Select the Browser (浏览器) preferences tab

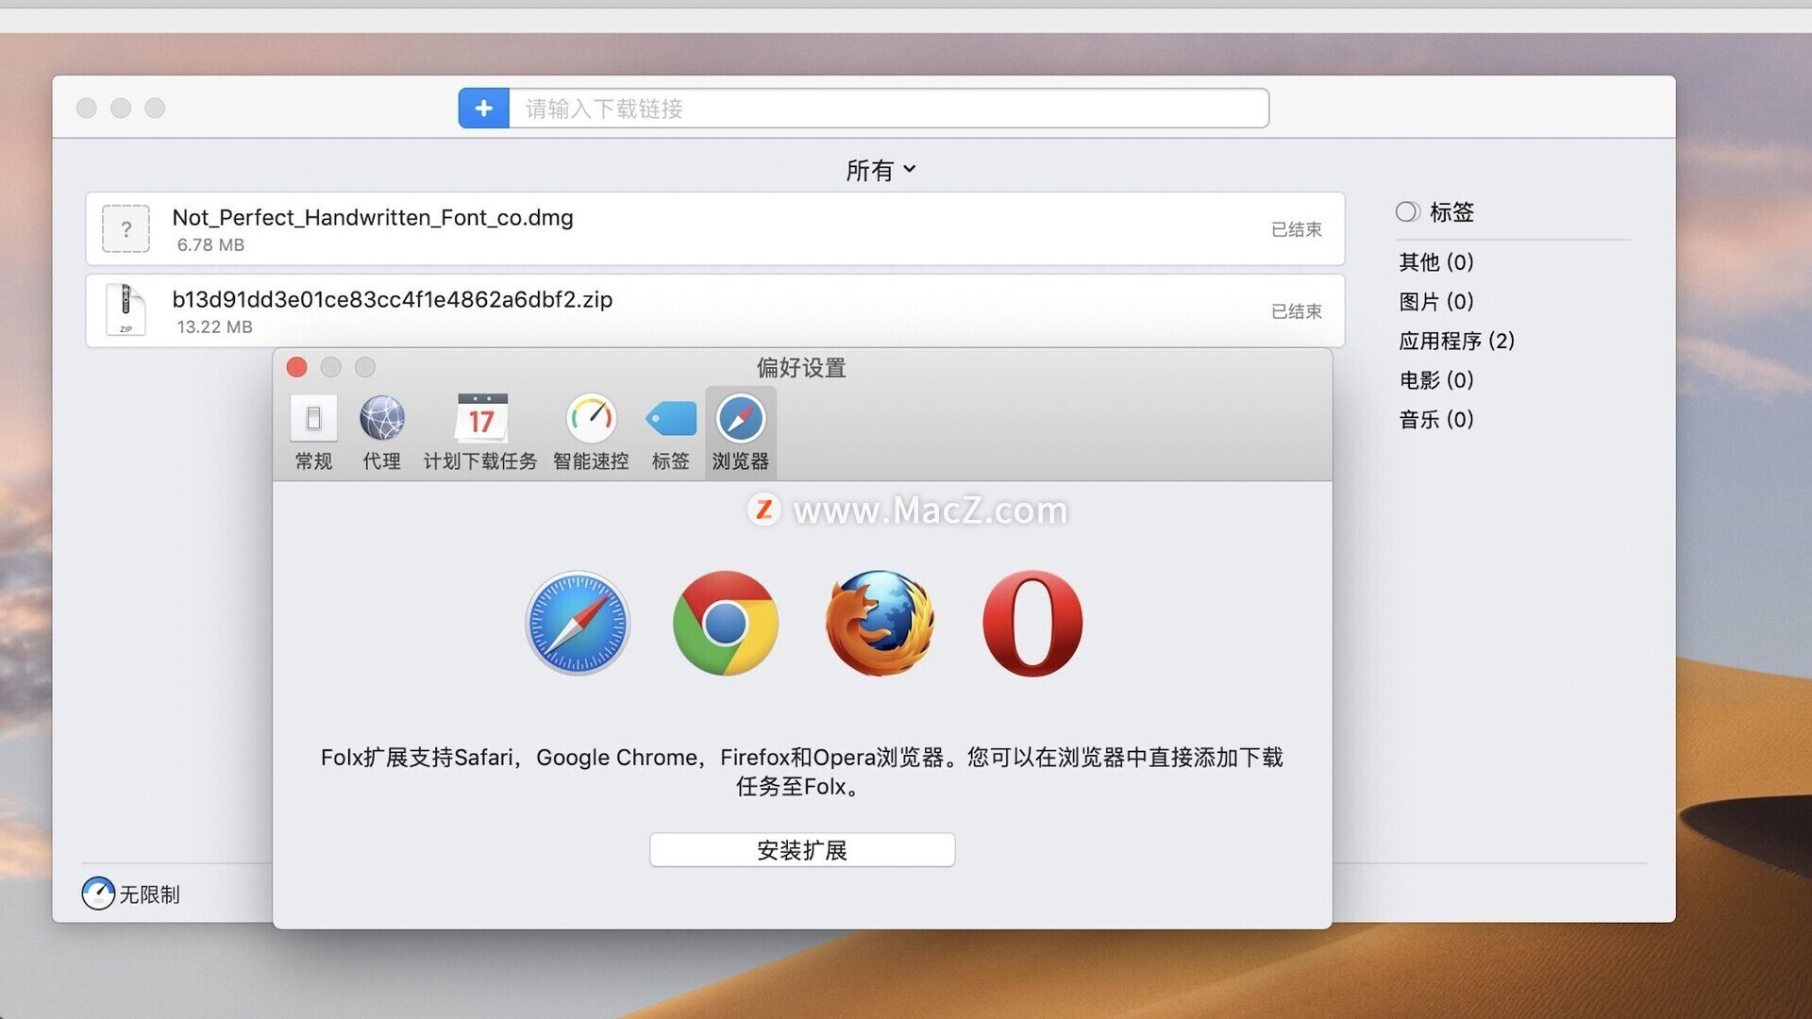pos(741,433)
